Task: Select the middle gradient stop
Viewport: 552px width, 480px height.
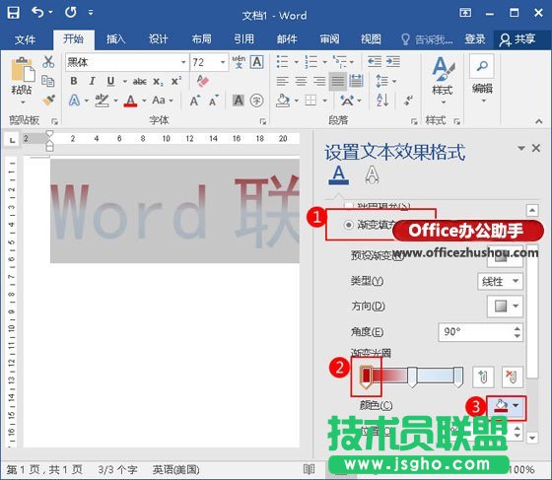Action: click(412, 377)
